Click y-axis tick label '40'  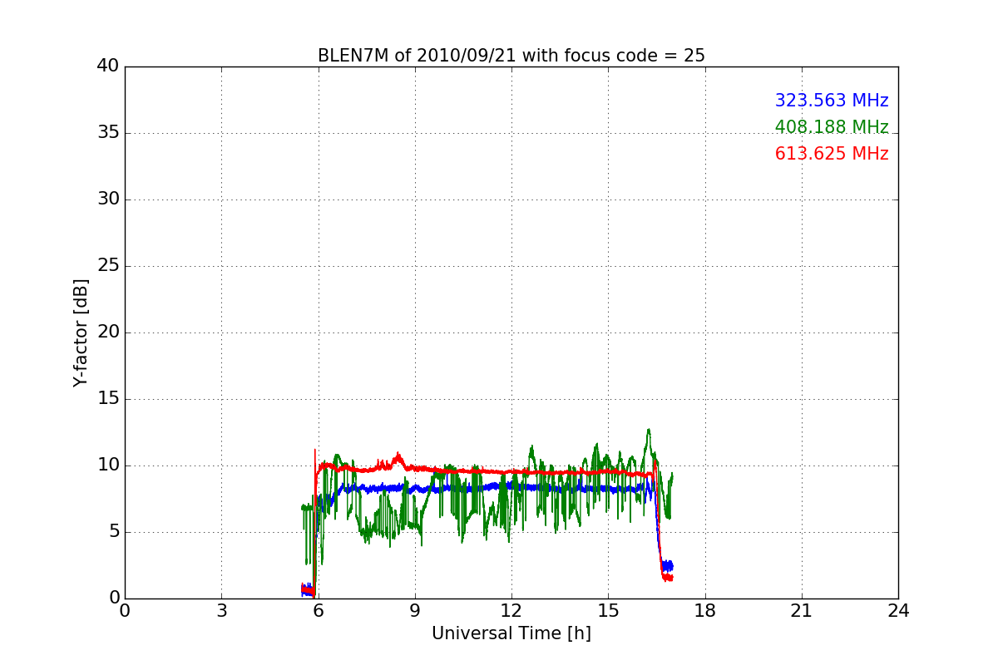point(108,66)
